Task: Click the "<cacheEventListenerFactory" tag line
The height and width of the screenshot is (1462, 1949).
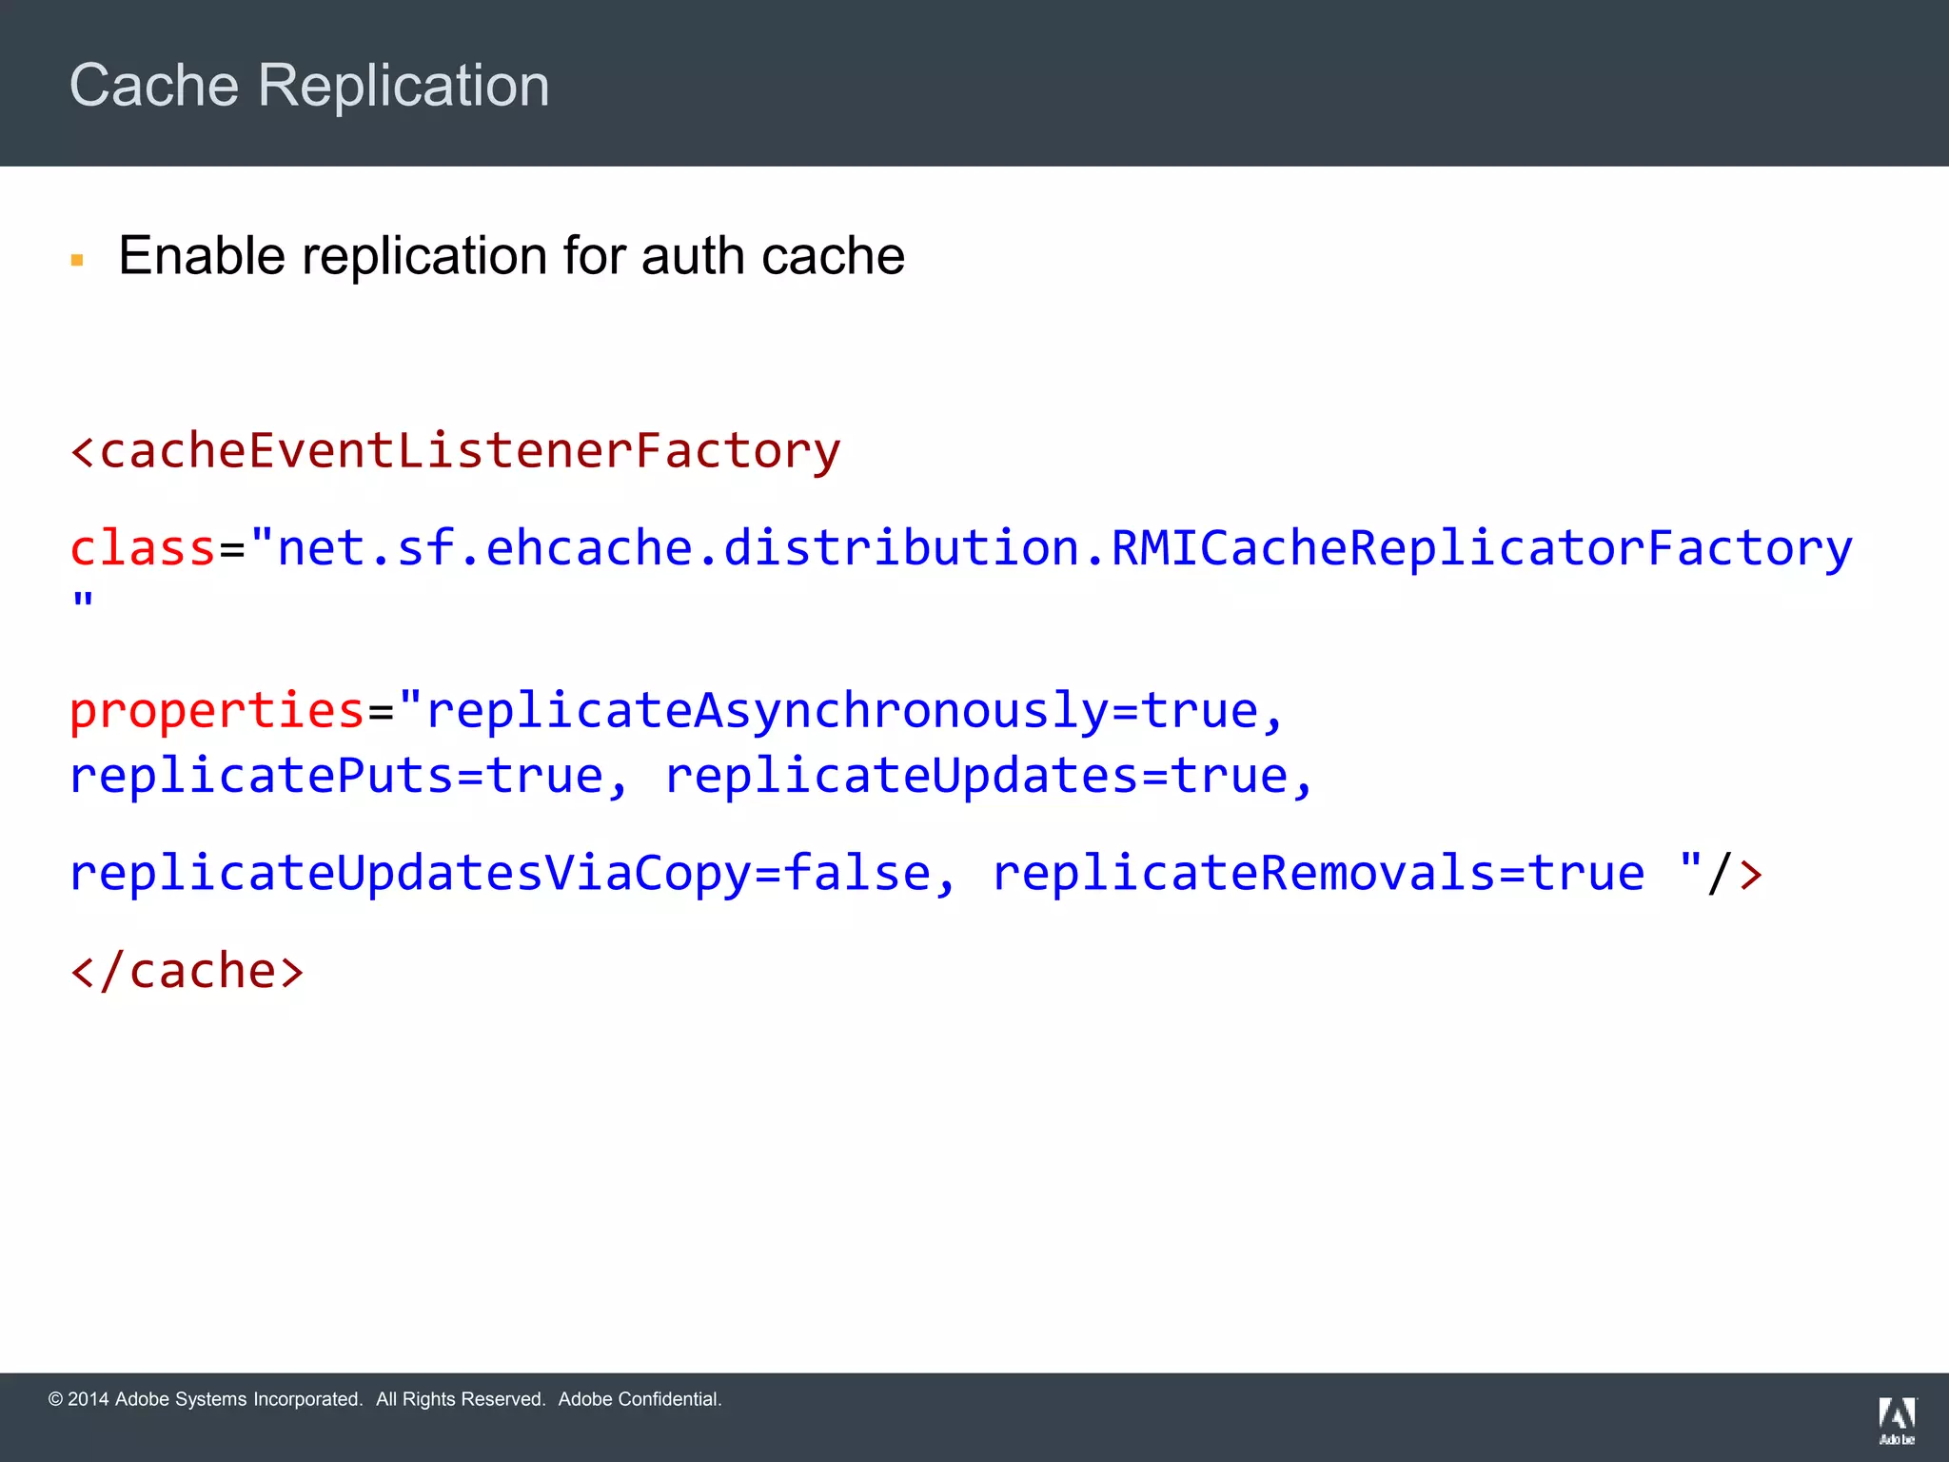Action: point(456,452)
